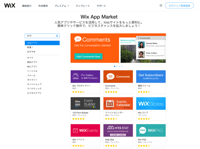Click star rating under Wix ストア
The height and width of the screenshot is (149, 200).
click(x=144, y=119)
